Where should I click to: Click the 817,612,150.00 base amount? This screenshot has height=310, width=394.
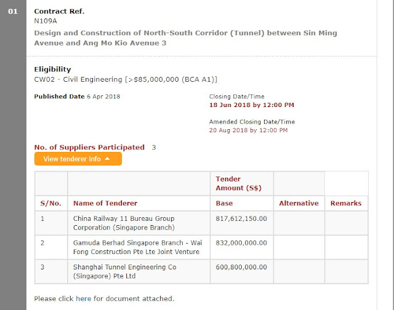[241, 218]
